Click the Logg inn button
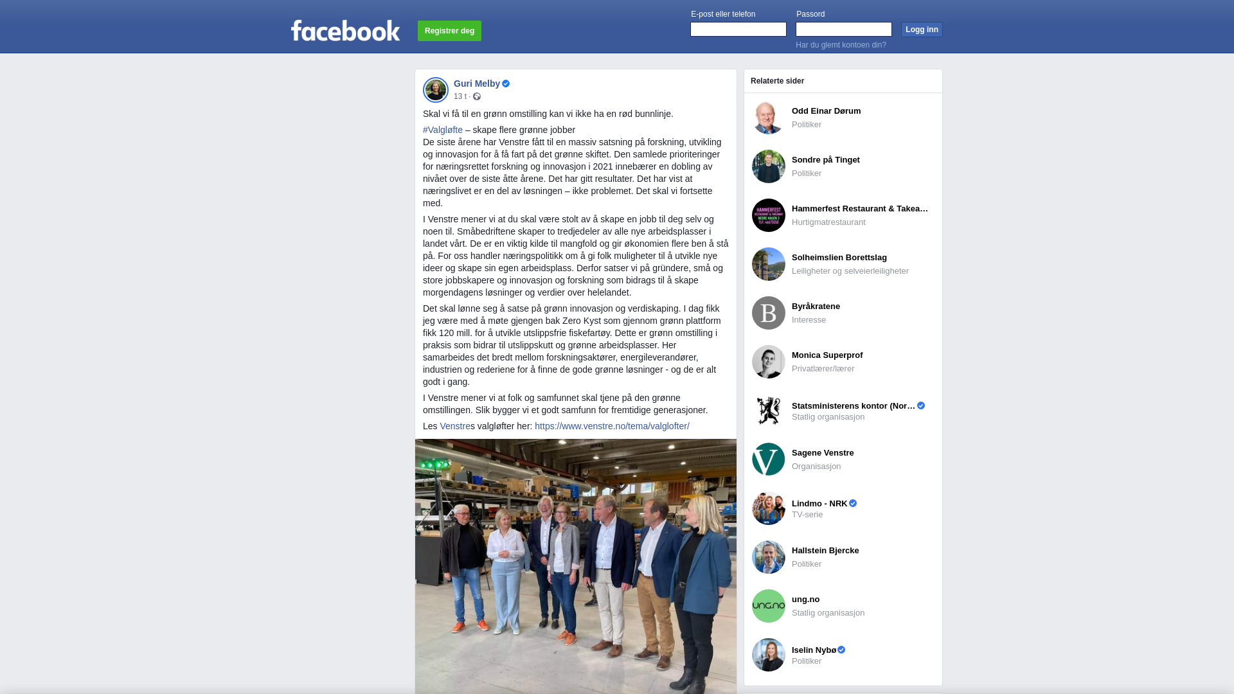The image size is (1234, 694). [x=922, y=30]
